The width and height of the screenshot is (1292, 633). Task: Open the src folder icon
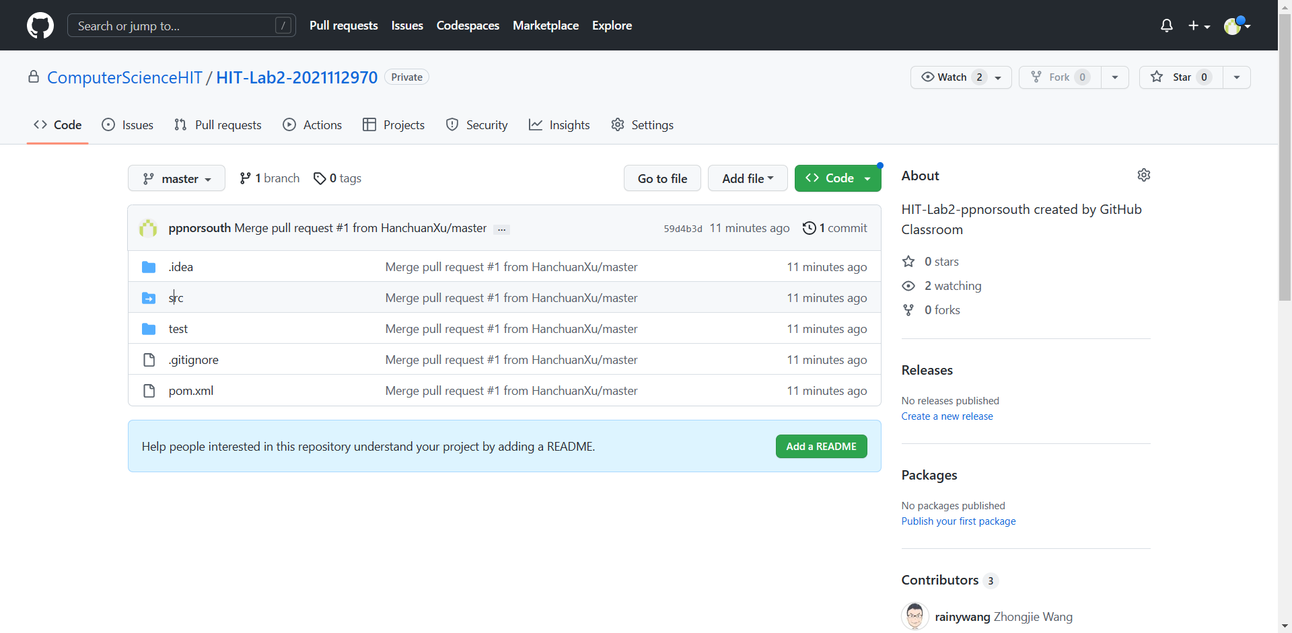pyautogui.click(x=149, y=298)
